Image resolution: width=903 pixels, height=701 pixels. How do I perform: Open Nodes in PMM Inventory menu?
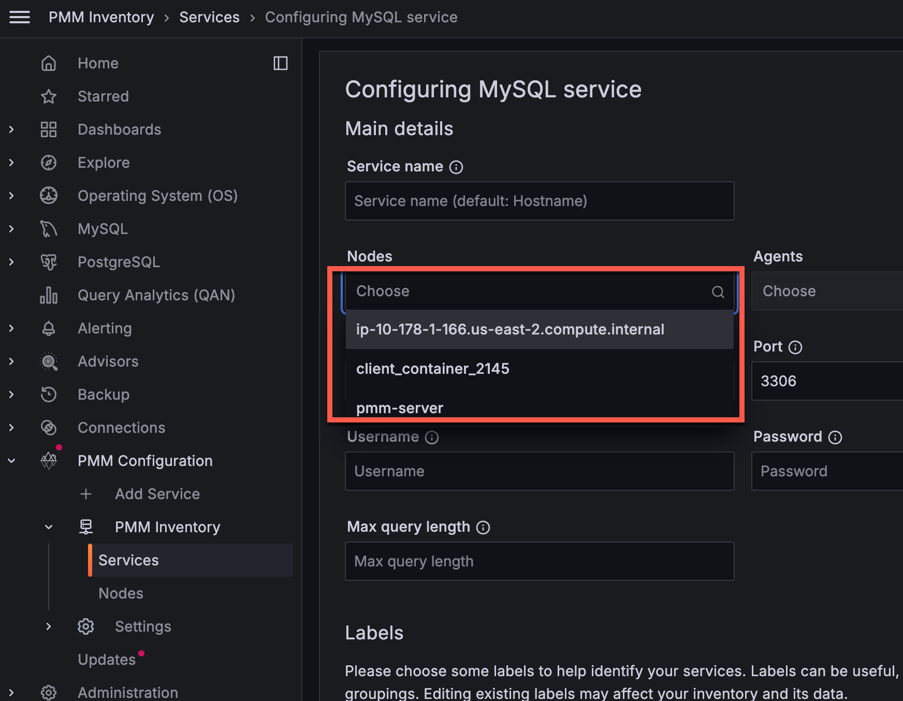click(121, 593)
